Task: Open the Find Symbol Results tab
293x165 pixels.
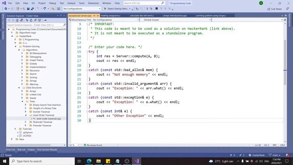Action: tap(47, 149)
